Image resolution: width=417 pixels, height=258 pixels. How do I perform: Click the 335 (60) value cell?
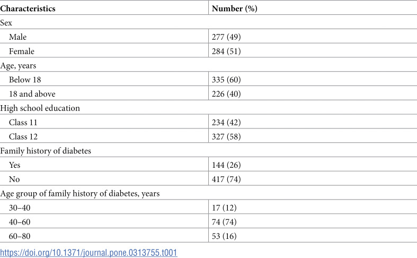[x=226, y=80]
